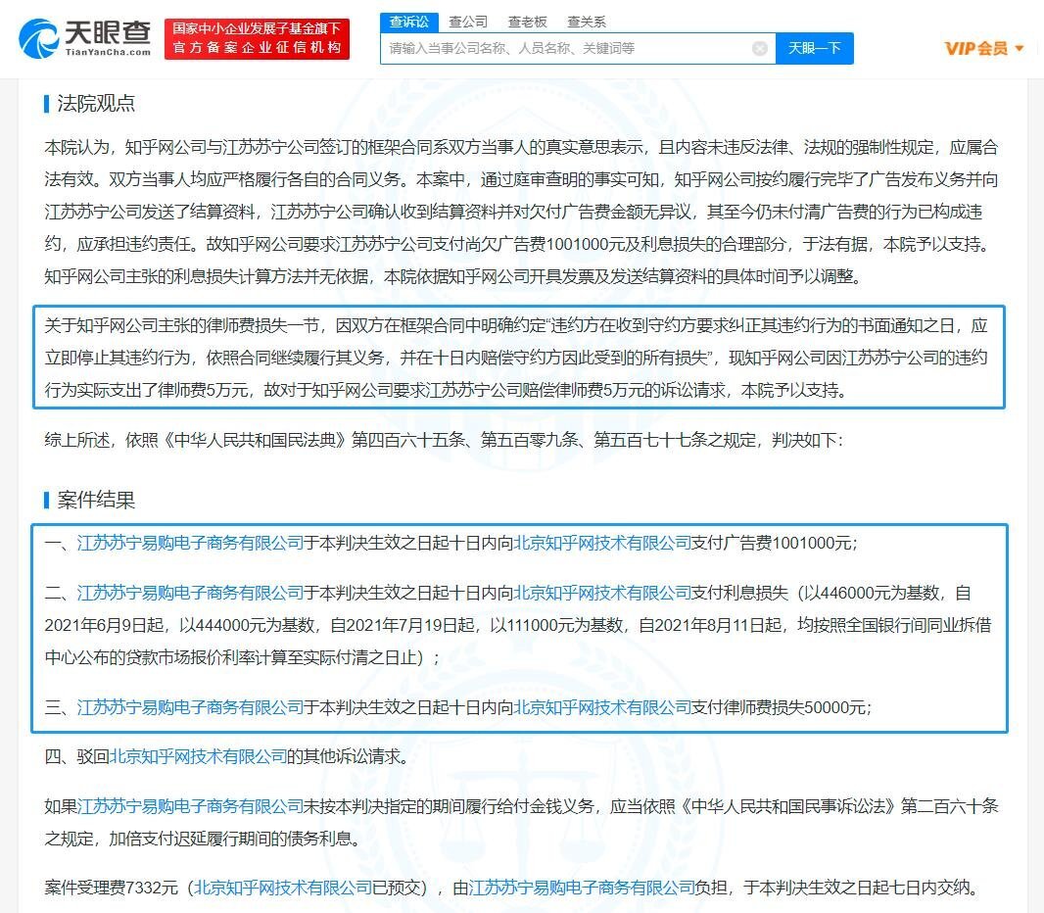1044x913 pixels.
Task: Switch to the 查关系 tab
Action: [587, 22]
